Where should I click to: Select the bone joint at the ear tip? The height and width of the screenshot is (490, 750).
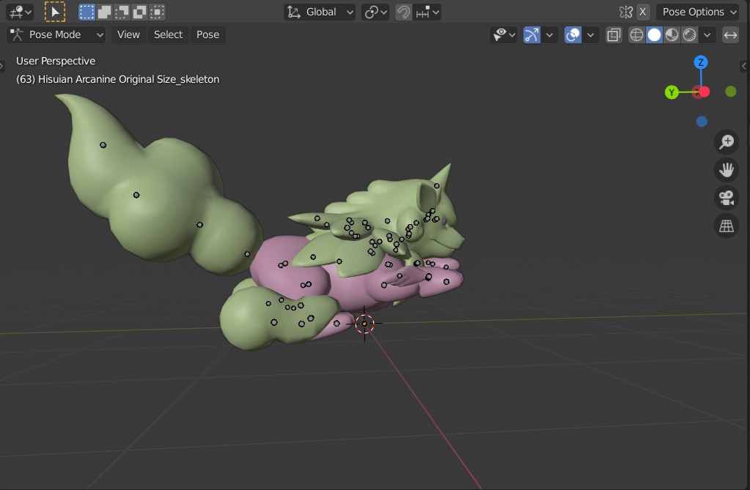(x=437, y=186)
